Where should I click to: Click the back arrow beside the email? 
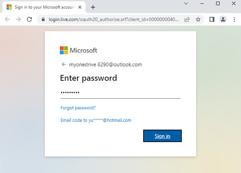click(x=64, y=64)
